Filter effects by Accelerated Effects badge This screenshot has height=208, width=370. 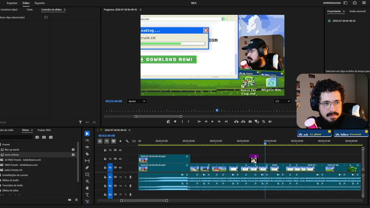[x=37, y=137]
